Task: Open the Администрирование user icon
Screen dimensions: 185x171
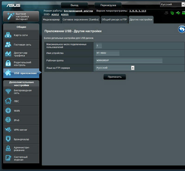Action: [x=8, y=148]
